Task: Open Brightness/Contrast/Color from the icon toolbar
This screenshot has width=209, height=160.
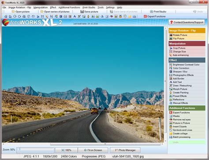Action: click(x=52, y=16)
